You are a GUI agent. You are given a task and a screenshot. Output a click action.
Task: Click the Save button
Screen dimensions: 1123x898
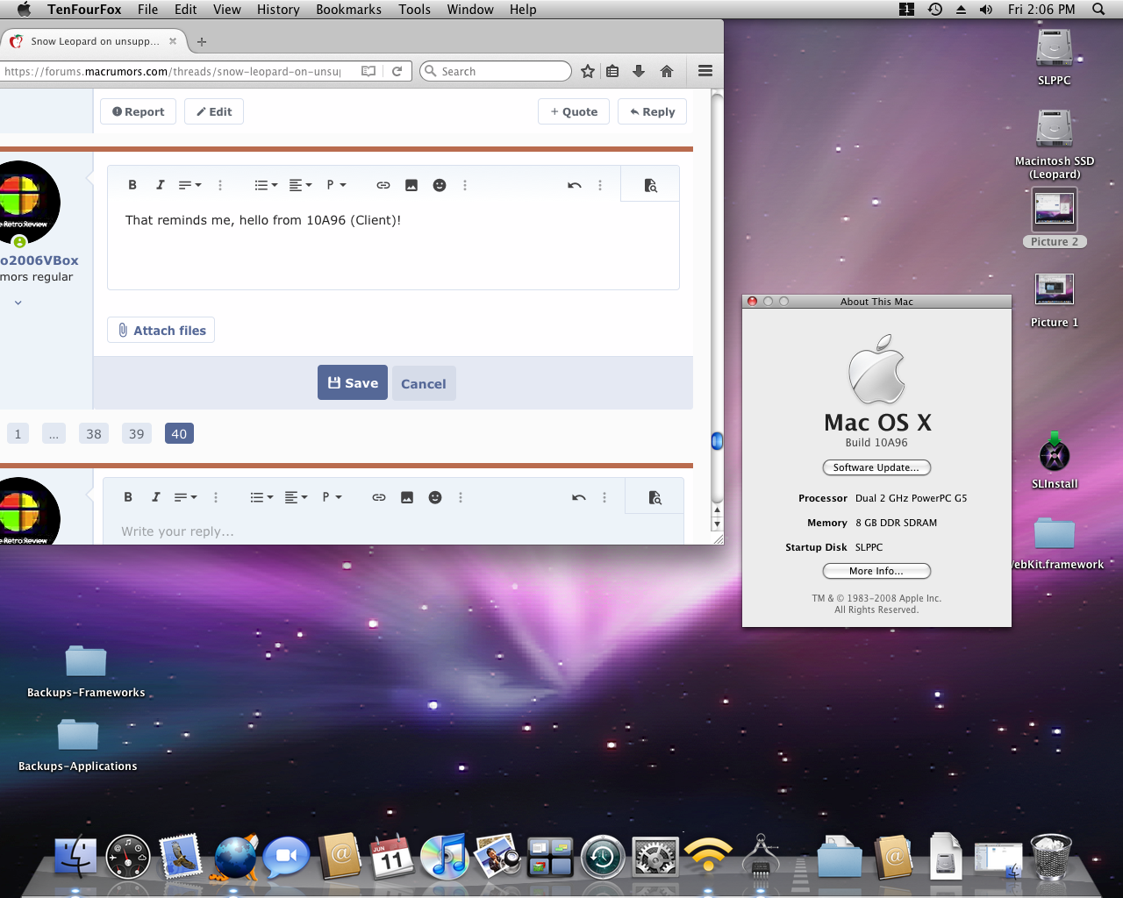(x=353, y=383)
